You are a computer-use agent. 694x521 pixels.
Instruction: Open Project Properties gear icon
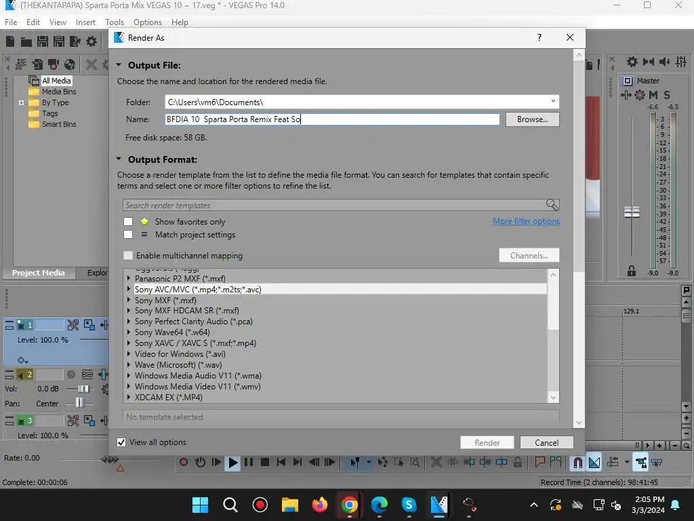click(91, 41)
